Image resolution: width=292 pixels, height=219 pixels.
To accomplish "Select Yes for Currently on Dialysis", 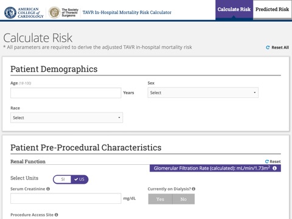I will click(x=160, y=199).
